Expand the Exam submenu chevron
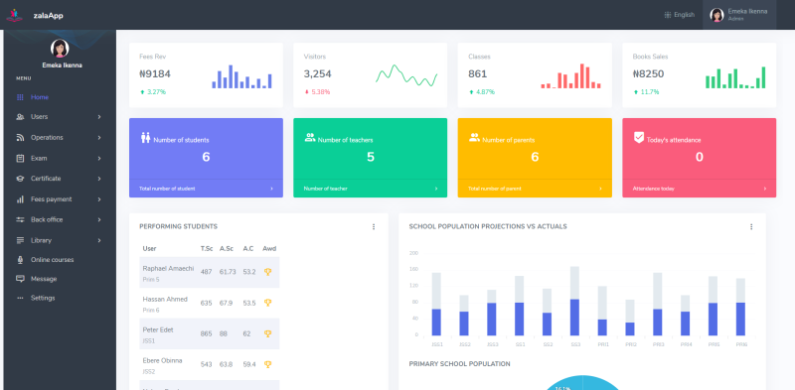 pos(99,159)
